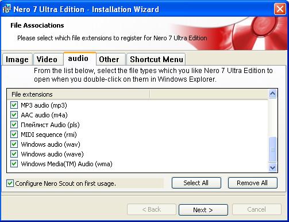
Task: Uncheck MP3 audio (mp3) extension
Action: point(14,105)
